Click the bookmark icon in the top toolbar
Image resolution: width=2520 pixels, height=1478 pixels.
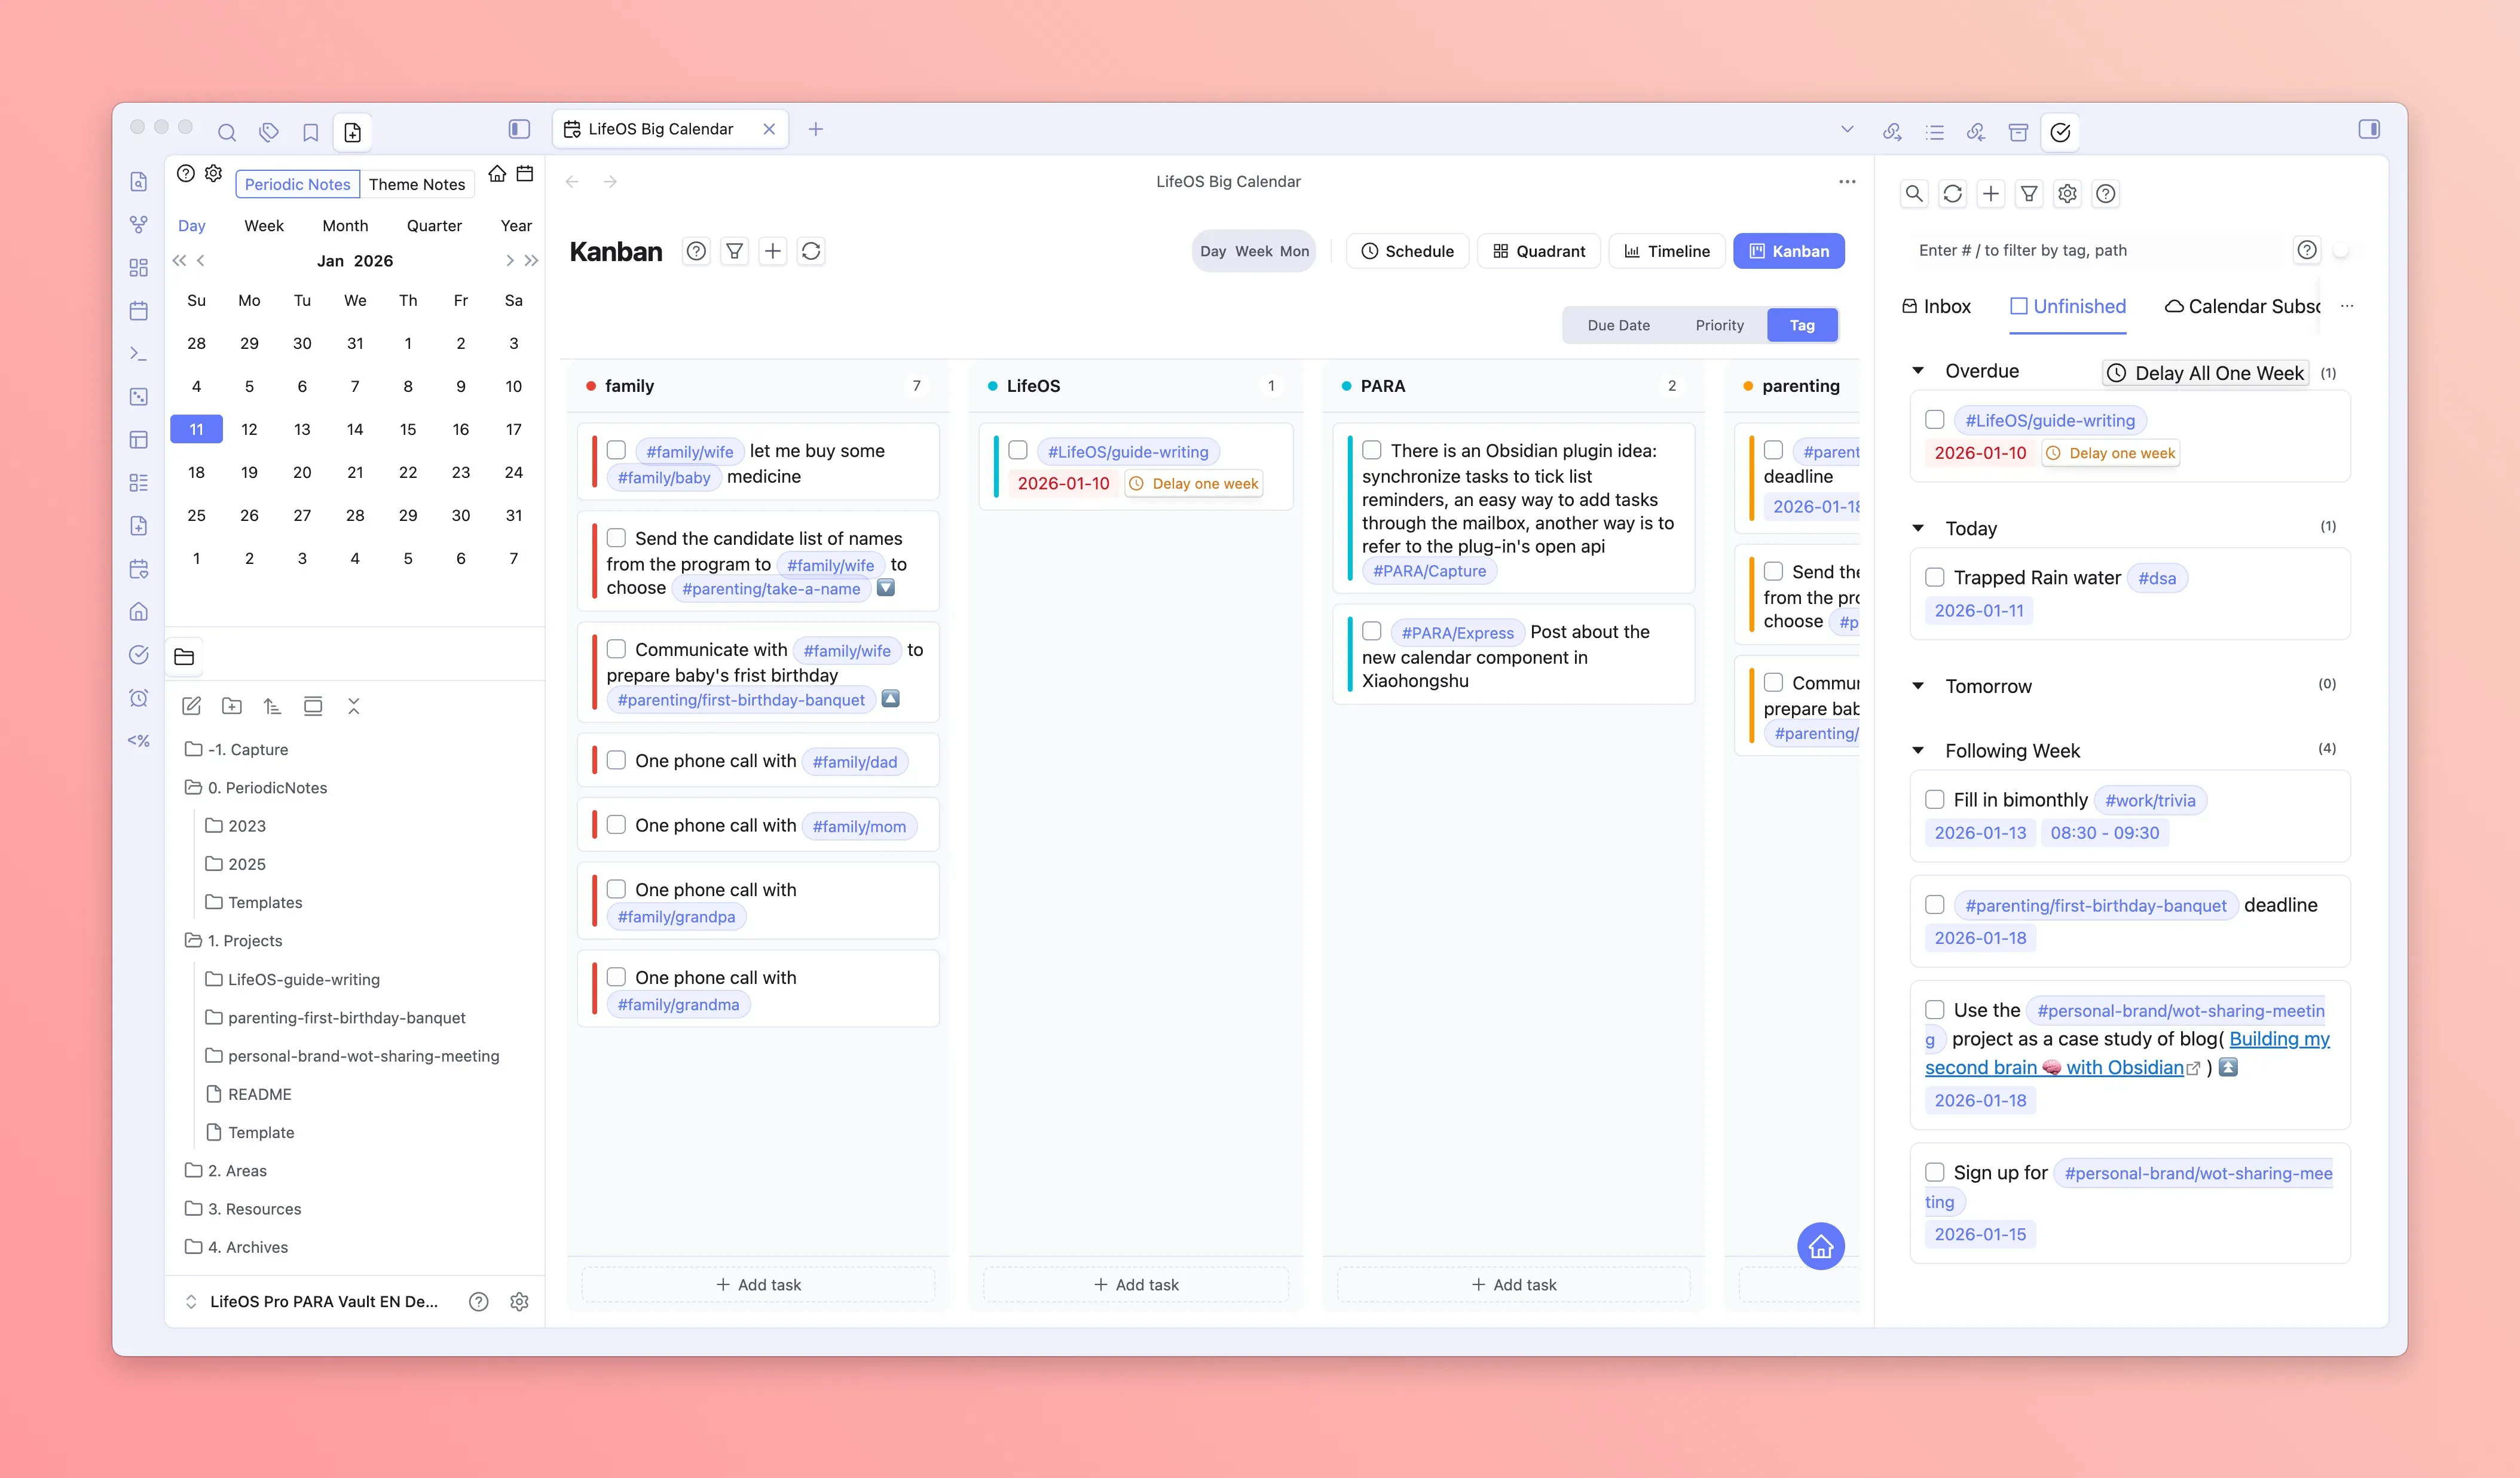(310, 132)
